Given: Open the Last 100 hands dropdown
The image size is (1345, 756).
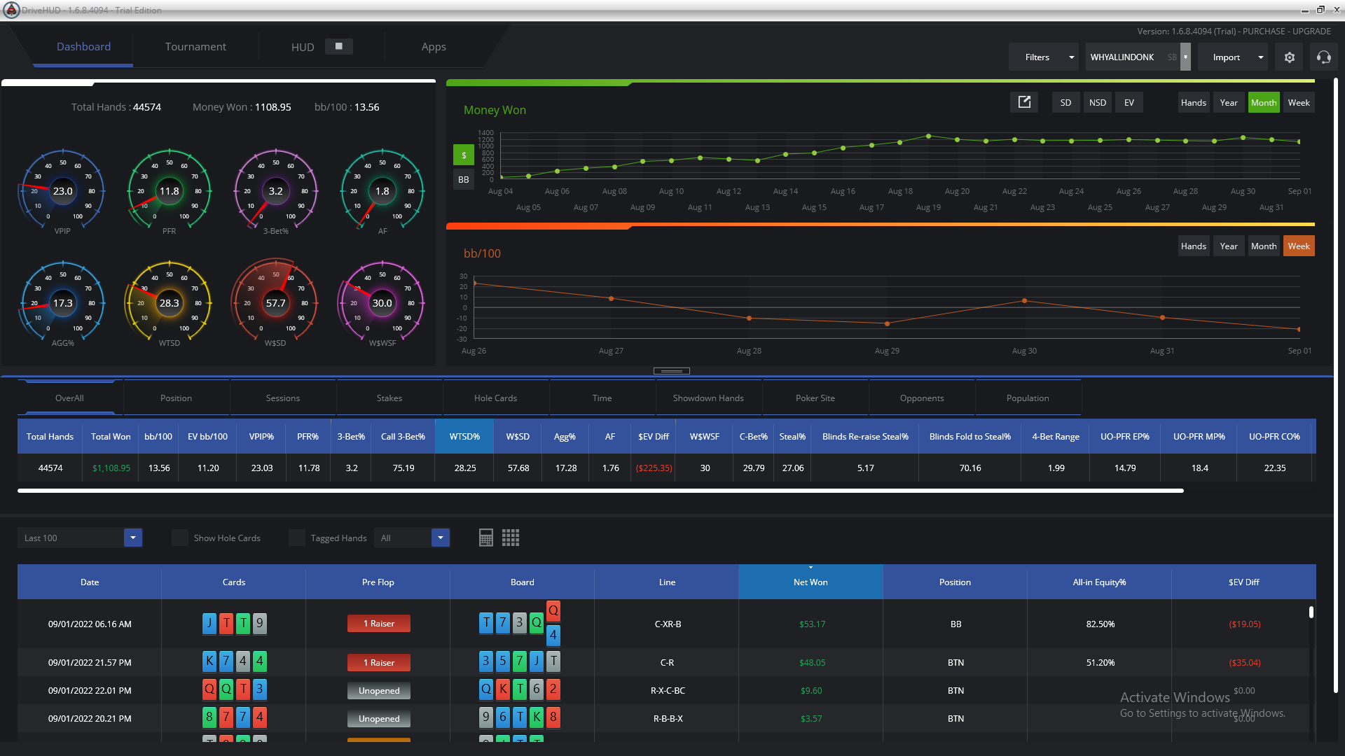Looking at the screenshot, I should 133,538.
